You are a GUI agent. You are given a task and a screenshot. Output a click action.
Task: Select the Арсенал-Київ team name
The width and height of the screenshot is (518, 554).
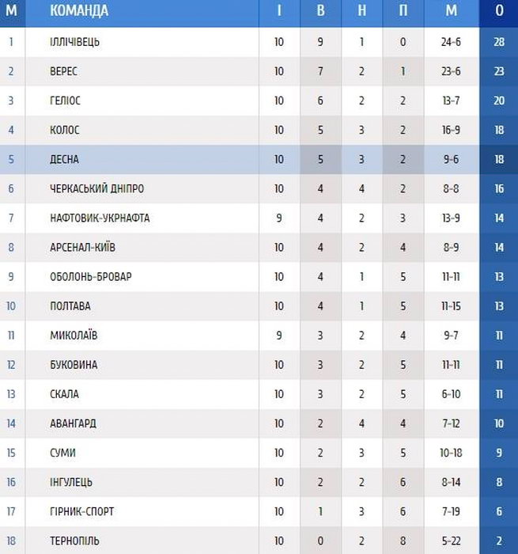pos(83,247)
